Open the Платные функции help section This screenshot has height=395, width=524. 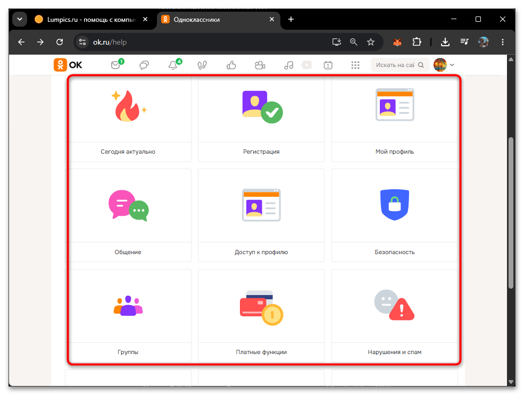(261, 316)
